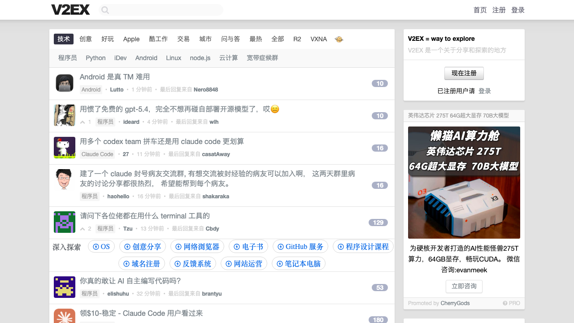This screenshot has width=574, height=323.
Task: Click 立即咨询 button in ad
Action: (464, 286)
